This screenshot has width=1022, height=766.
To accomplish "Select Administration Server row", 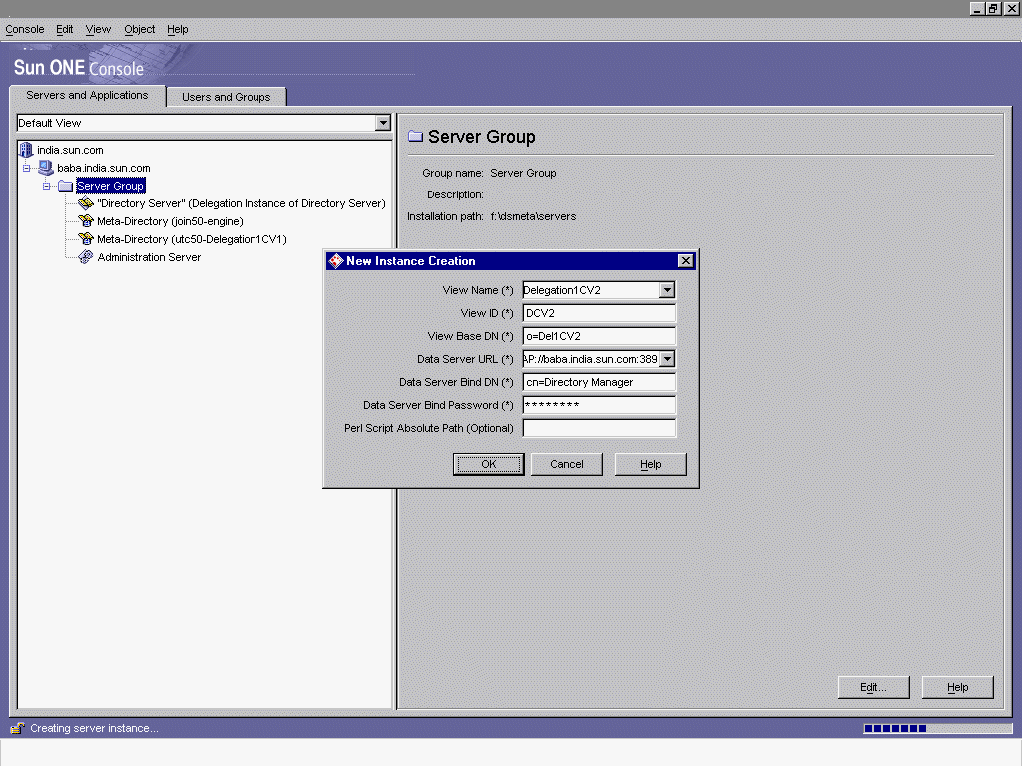I will (x=149, y=257).
